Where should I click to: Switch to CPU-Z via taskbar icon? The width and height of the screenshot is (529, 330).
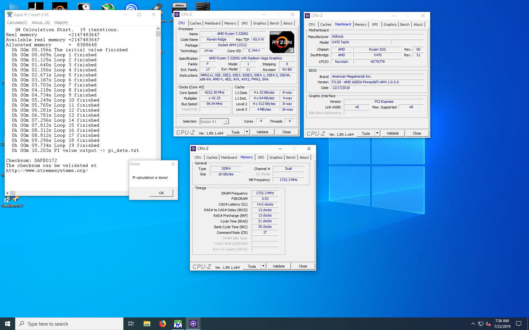pos(193,324)
